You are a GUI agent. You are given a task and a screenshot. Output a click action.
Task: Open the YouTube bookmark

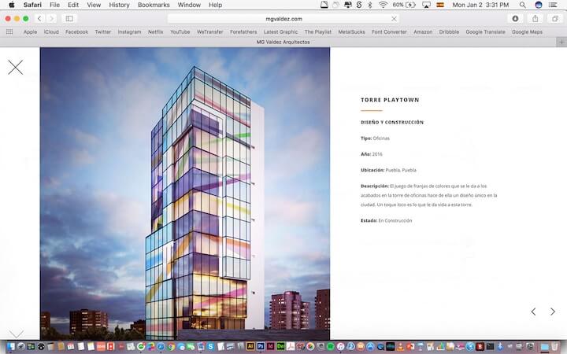click(180, 32)
